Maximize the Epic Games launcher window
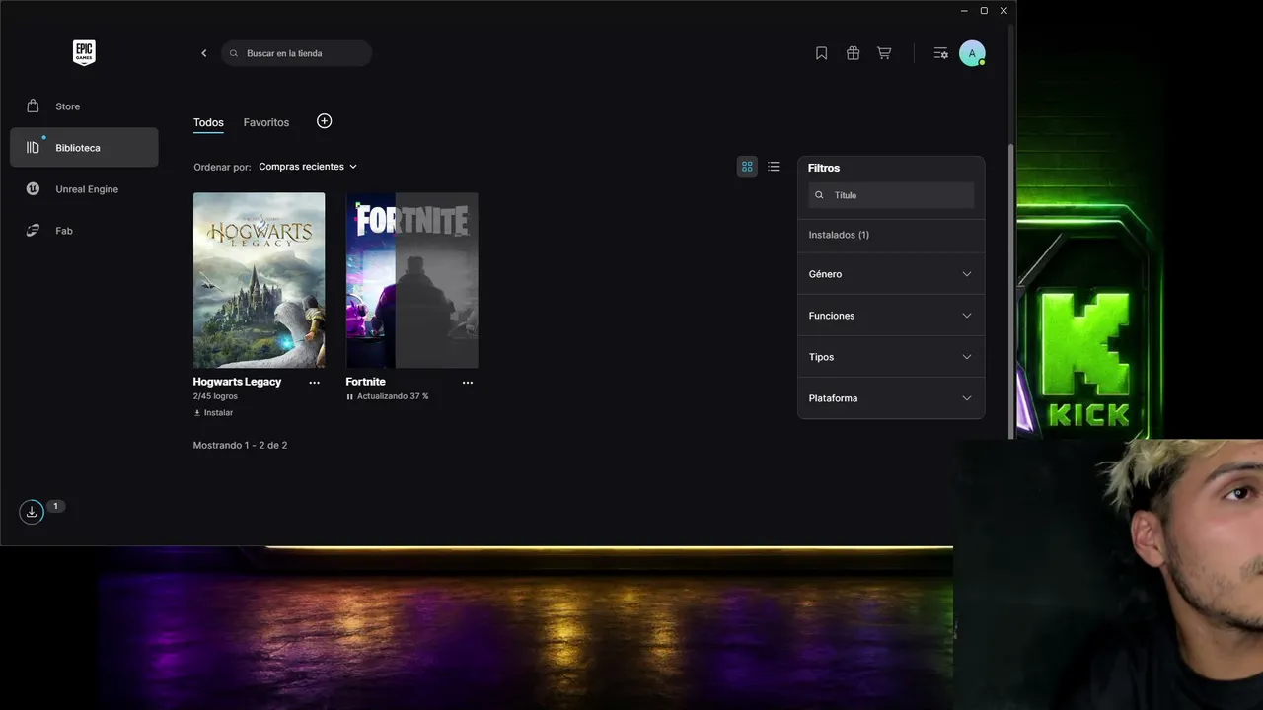The image size is (1263, 710). click(x=984, y=11)
